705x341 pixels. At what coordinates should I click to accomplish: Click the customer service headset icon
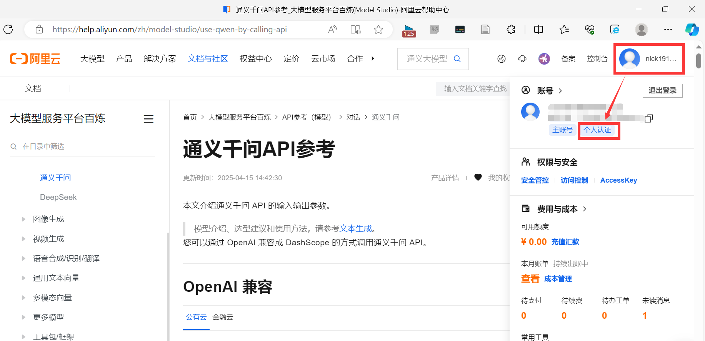(522, 59)
